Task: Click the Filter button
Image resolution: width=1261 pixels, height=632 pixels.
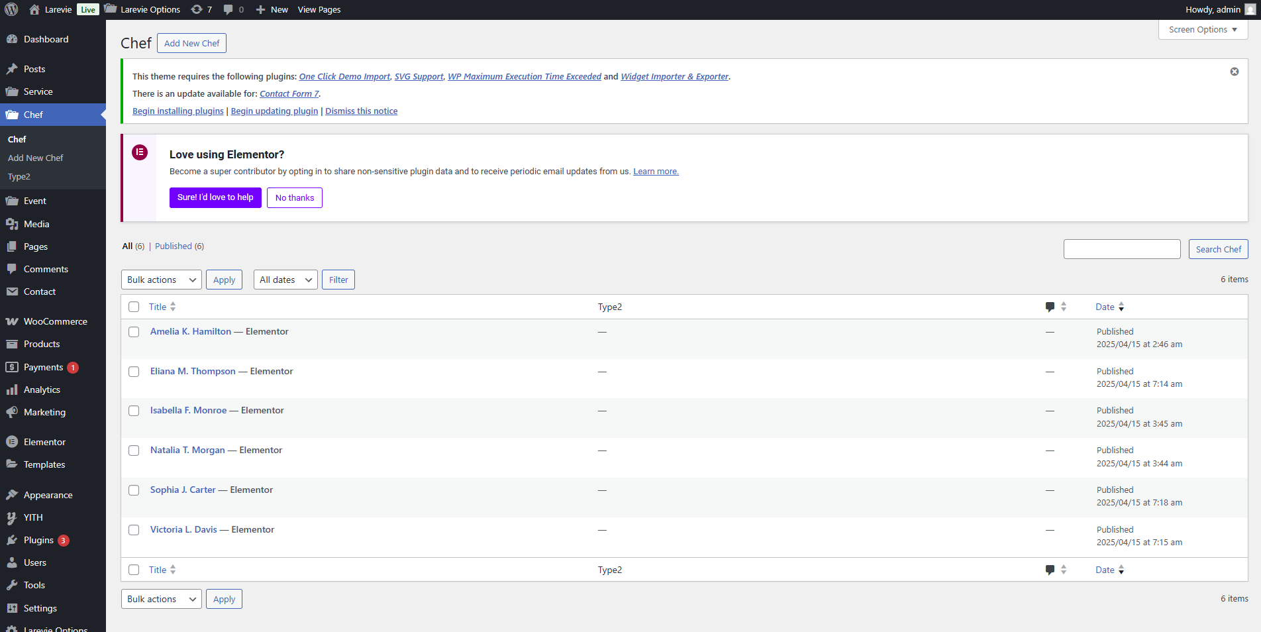Action: (x=338, y=280)
